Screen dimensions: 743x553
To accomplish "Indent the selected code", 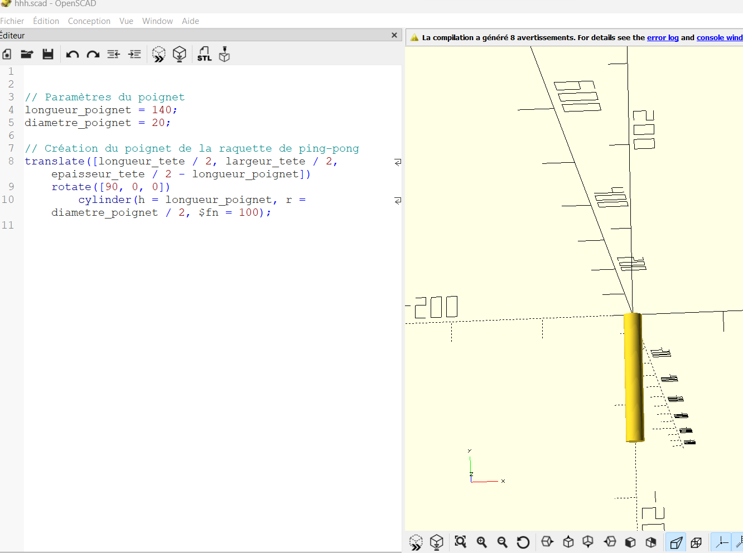I will [134, 54].
